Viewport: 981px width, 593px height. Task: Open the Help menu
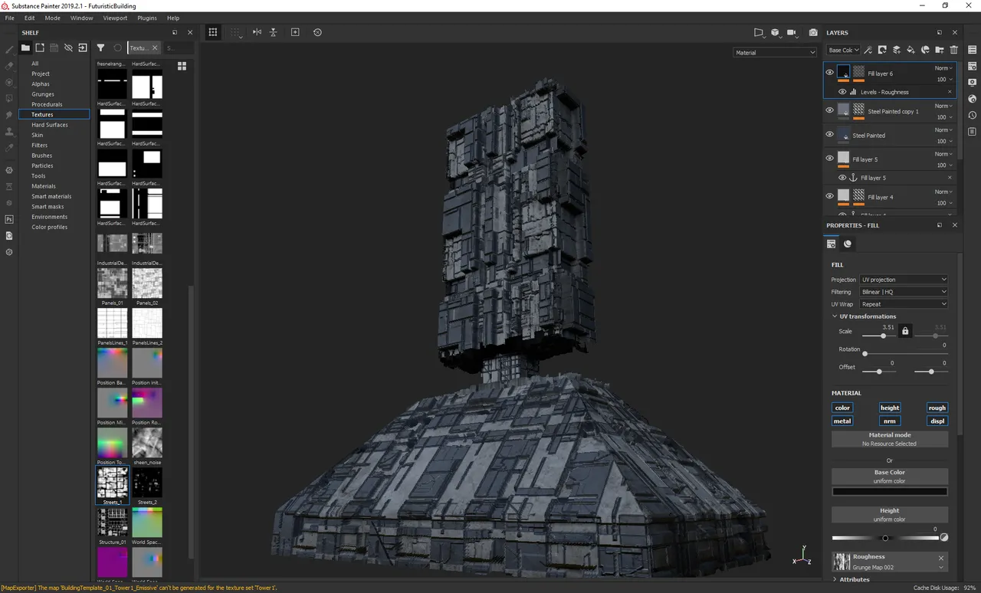[173, 18]
